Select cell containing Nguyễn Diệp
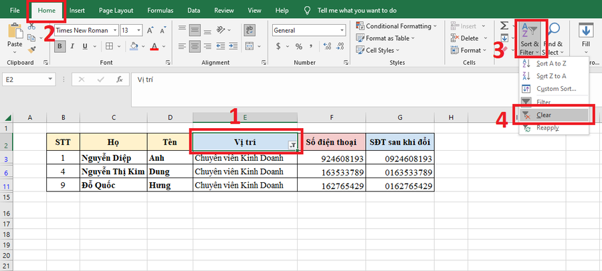602x271 pixels. [x=114, y=158]
